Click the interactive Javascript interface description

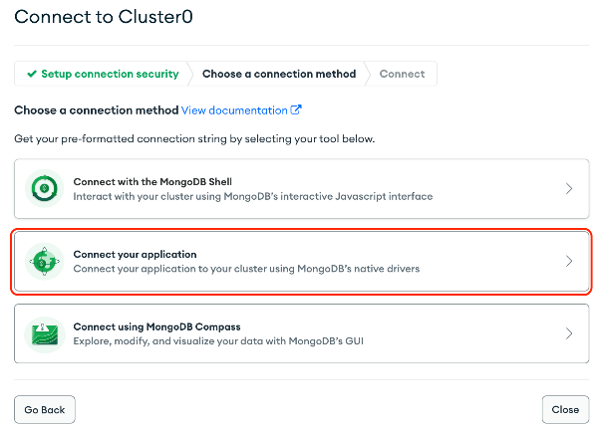(253, 196)
